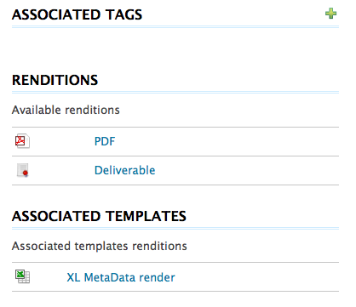The image size is (356, 307).
Task: Download the PDF rendition link
Action: [105, 141]
